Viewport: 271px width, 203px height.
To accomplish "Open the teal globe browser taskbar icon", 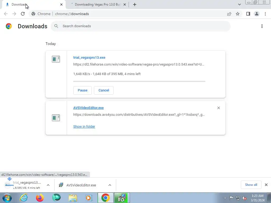I will [56, 198].
